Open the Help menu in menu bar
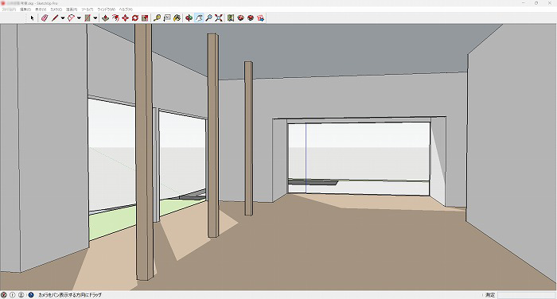 pos(126,10)
